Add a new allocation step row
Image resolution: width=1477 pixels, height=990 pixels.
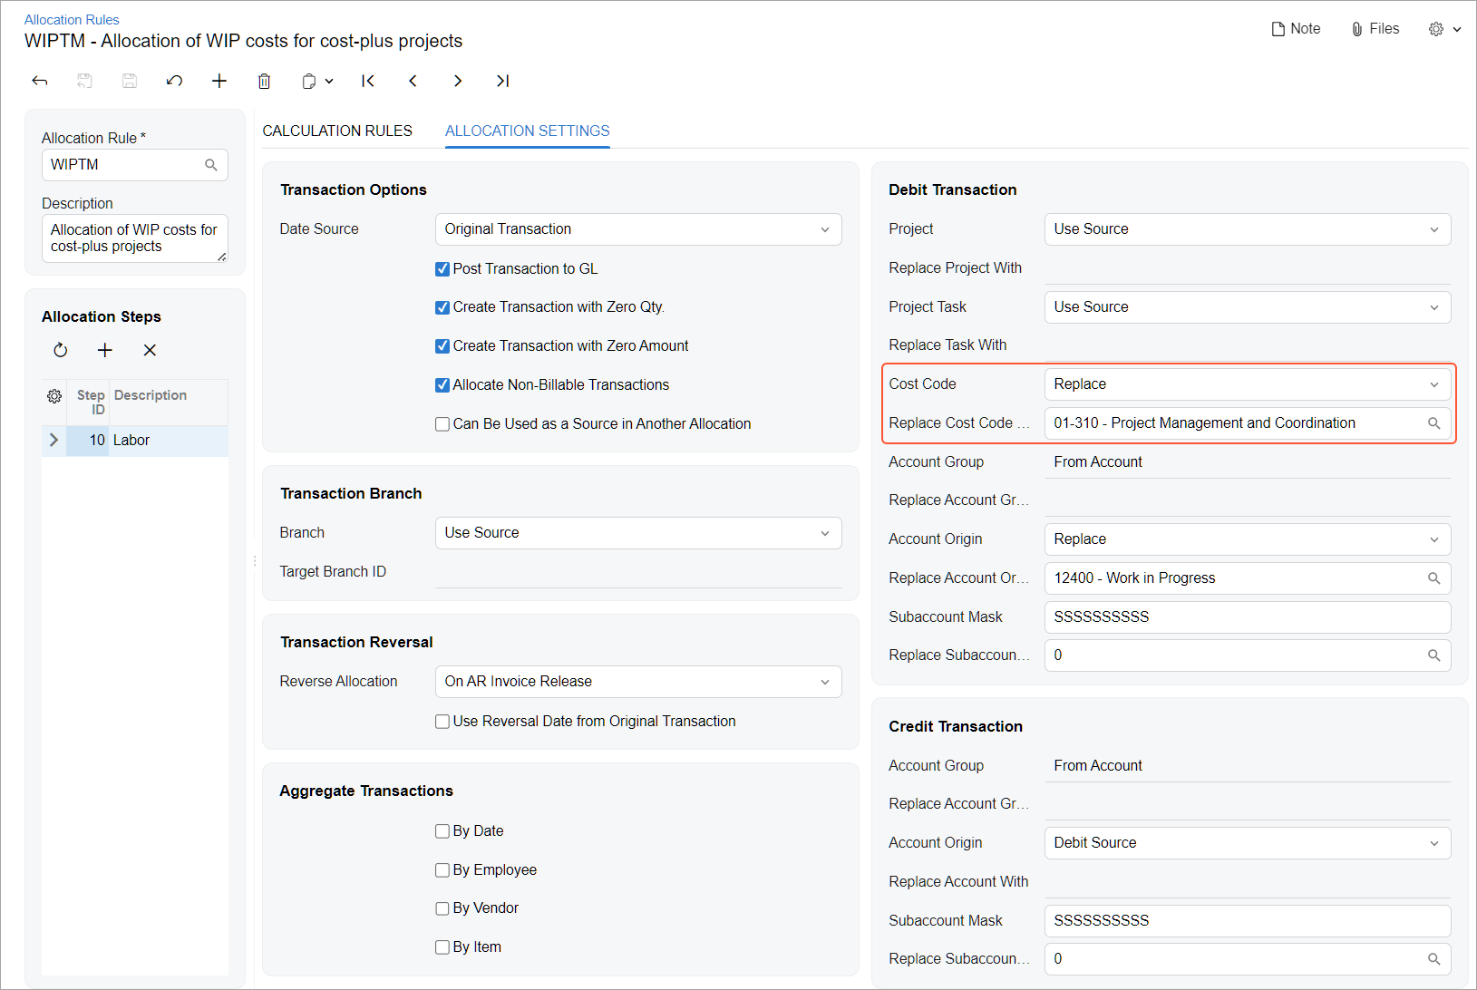click(105, 350)
